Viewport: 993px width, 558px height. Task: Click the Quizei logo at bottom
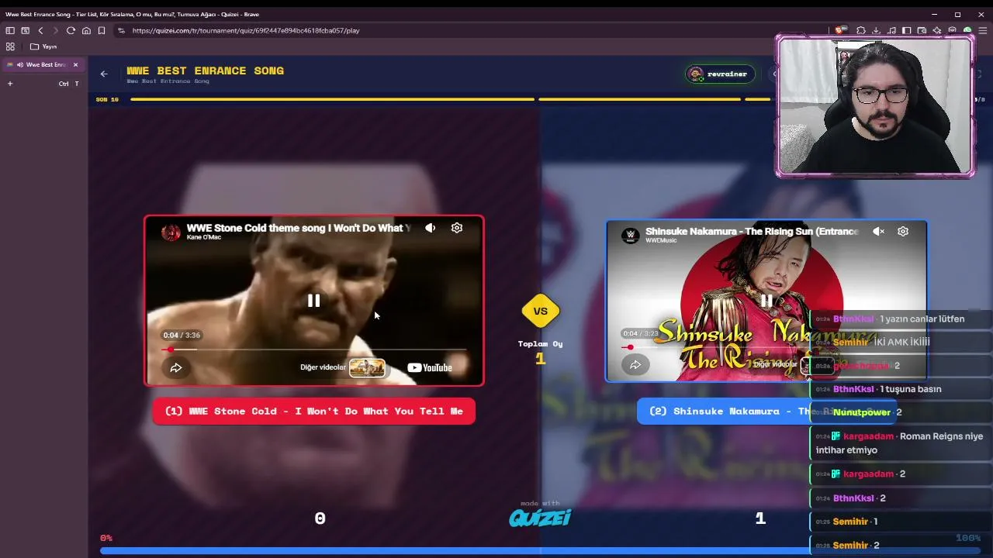click(x=540, y=518)
